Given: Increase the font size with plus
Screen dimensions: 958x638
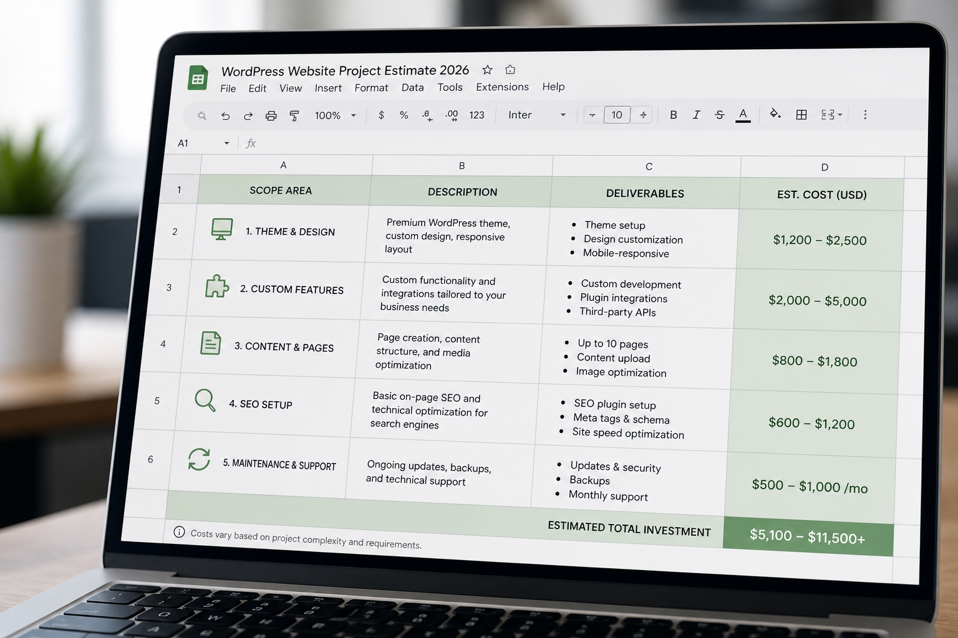Looking at the screenshot, I should (643, 115).
